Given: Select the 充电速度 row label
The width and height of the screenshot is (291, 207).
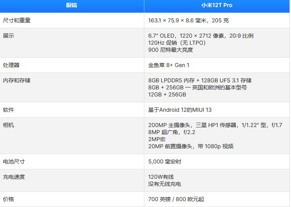Looking at the screenshot, I should [14, 177].
